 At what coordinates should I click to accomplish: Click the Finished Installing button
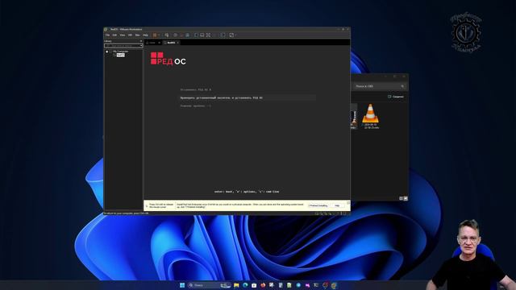[318, 205]
